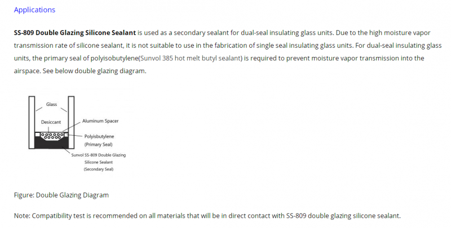Click the small primary seal square on left
The width and height of the screenshot is (451, 228).
click(37, 134)
